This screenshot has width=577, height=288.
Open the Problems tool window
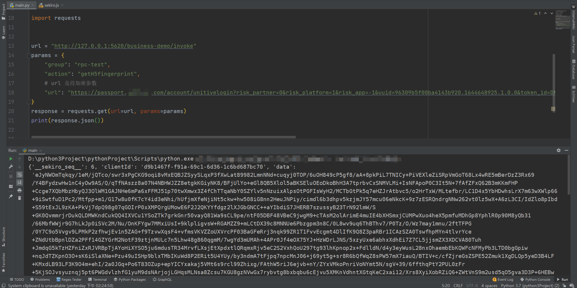coord(40,280)
